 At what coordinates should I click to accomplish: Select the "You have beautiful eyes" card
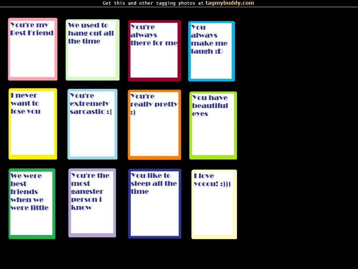[213, 125]
